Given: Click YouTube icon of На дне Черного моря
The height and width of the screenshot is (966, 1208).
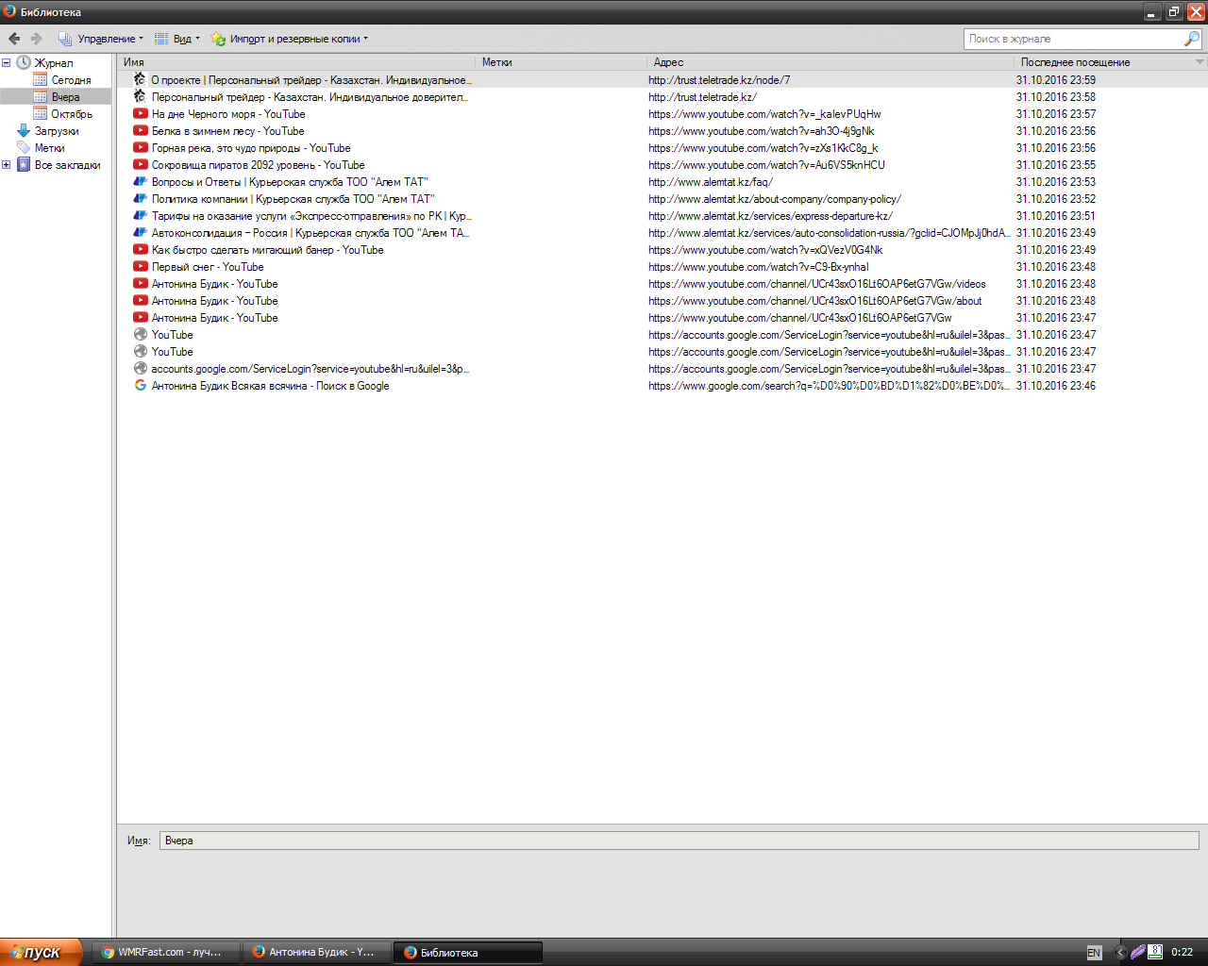Looking at the screenshot, I should (140, 114).
